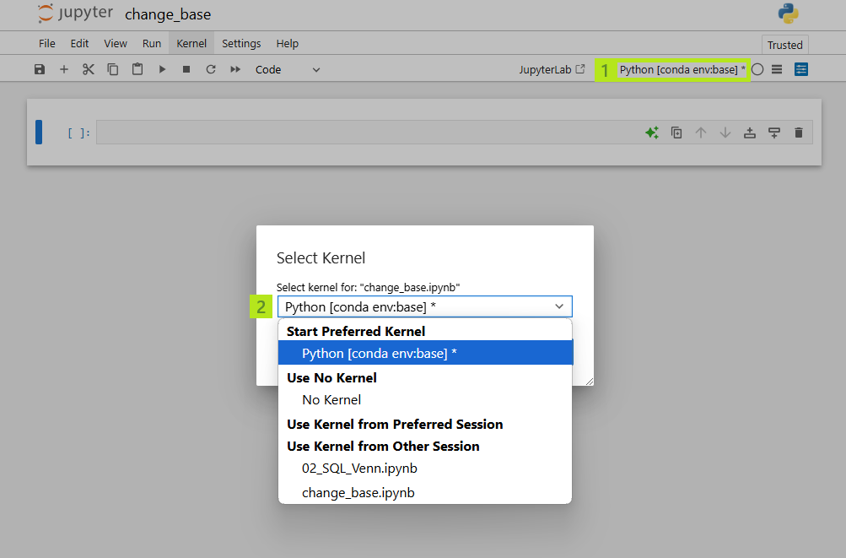Delete the cell with the trash icon
The width and height of the screenshot is (846, 558).
pos(799,133)
